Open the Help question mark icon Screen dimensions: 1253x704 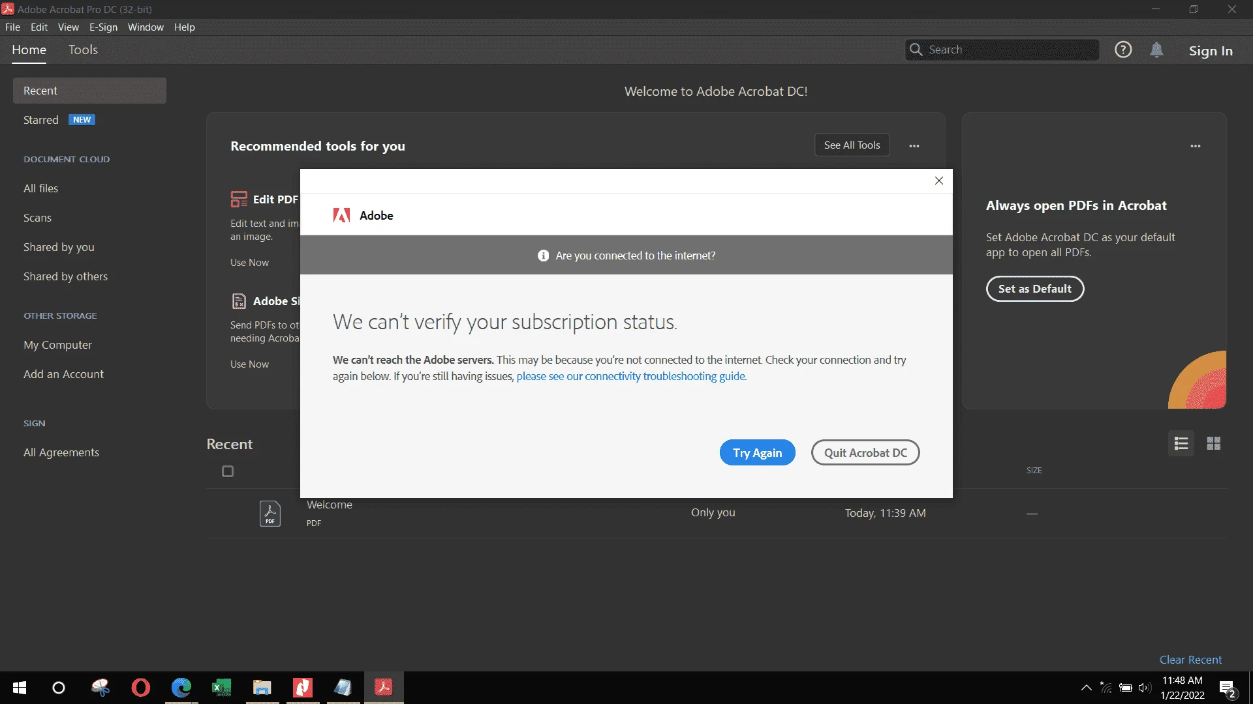[x=1123, y=50]
